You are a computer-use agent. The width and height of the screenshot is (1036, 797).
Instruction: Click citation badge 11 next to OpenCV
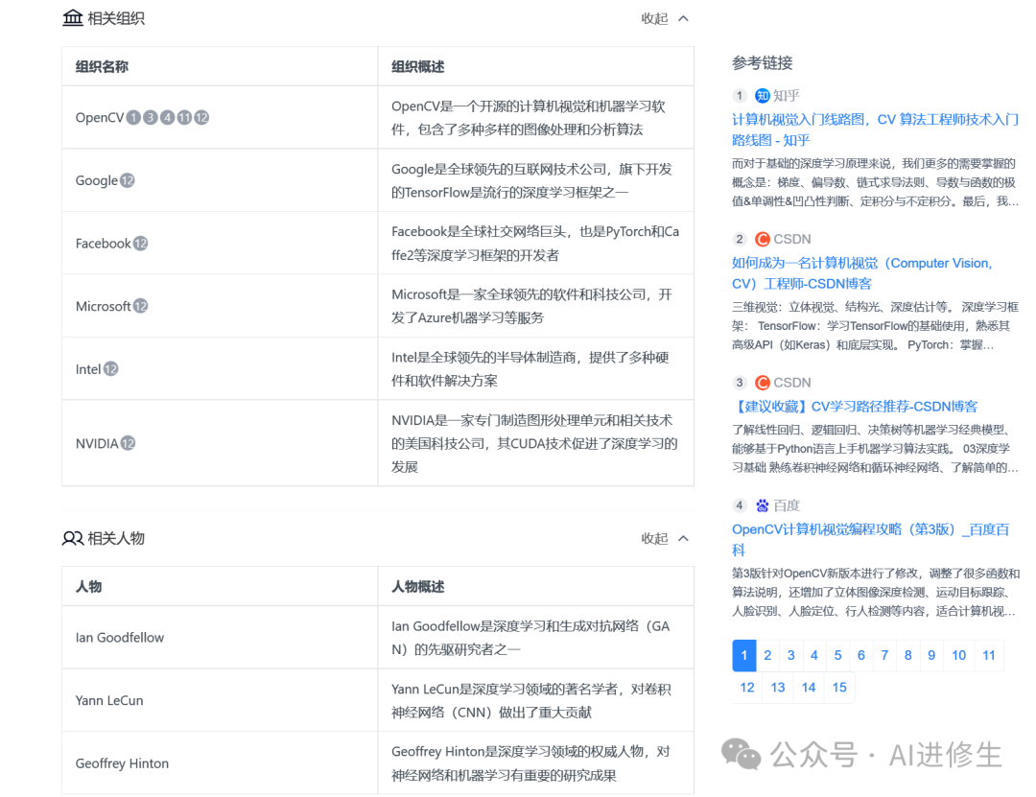184,118
